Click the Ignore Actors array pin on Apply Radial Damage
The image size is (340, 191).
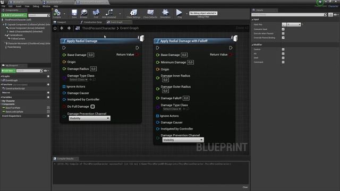click(64, 86)
